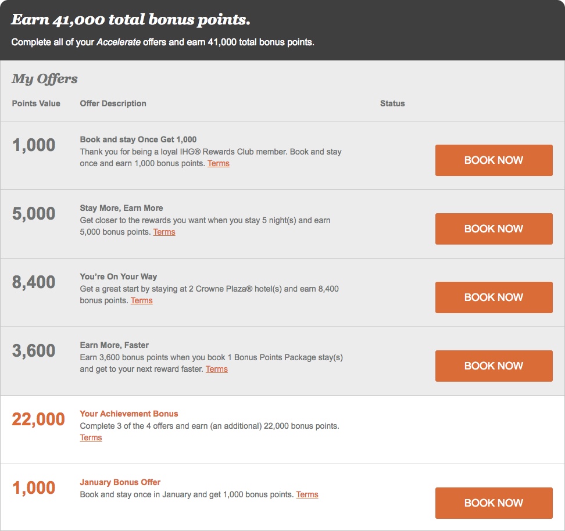Click the Status column header
This screenshot has width=565, height=531.
pyautogui.click(x=392, y=103)
